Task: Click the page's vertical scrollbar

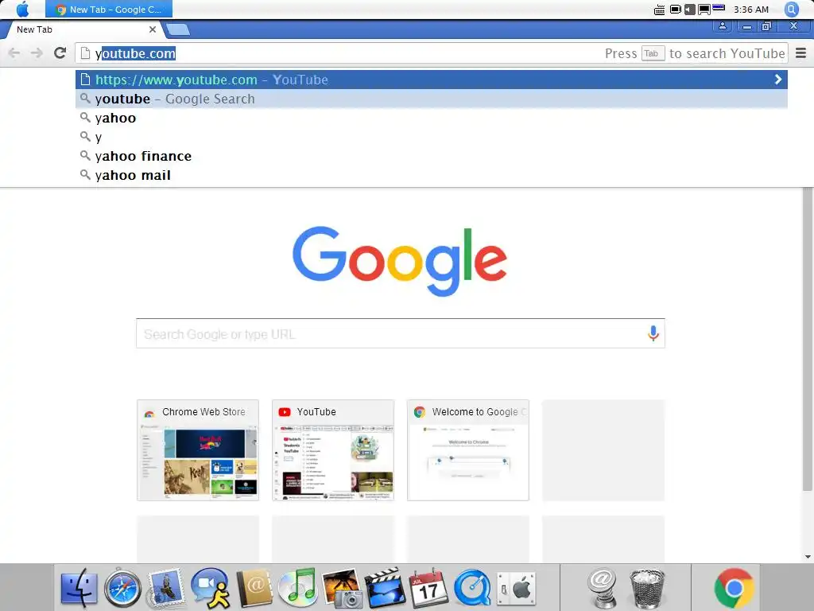Action: coord(808,339)
